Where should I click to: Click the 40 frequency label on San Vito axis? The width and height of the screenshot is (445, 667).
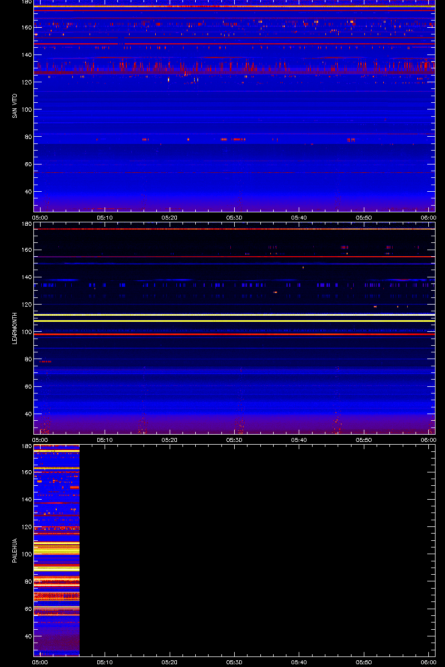point(28,192)
